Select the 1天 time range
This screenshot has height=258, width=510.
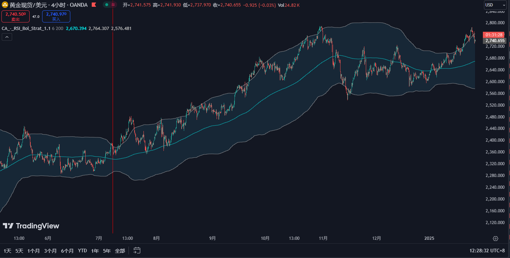(7, 251)
